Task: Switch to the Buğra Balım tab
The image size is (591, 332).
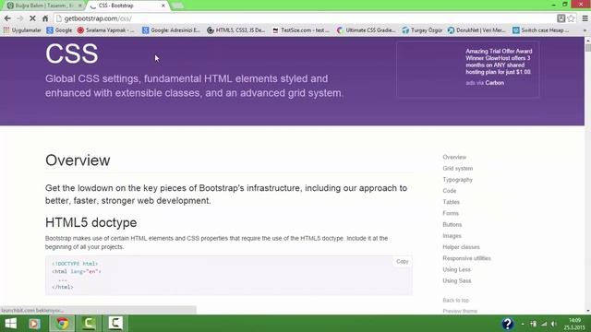Action: 44,6
